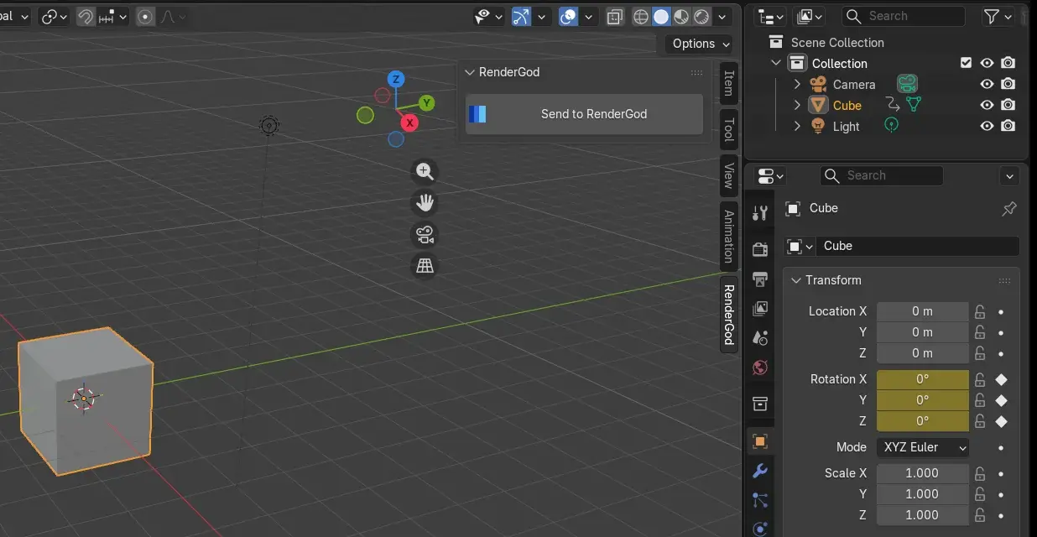The height and width of the screenshot is (537, 1037).
Task: Open the Modifiers properties tab
Action: click(x=760, y=471)
